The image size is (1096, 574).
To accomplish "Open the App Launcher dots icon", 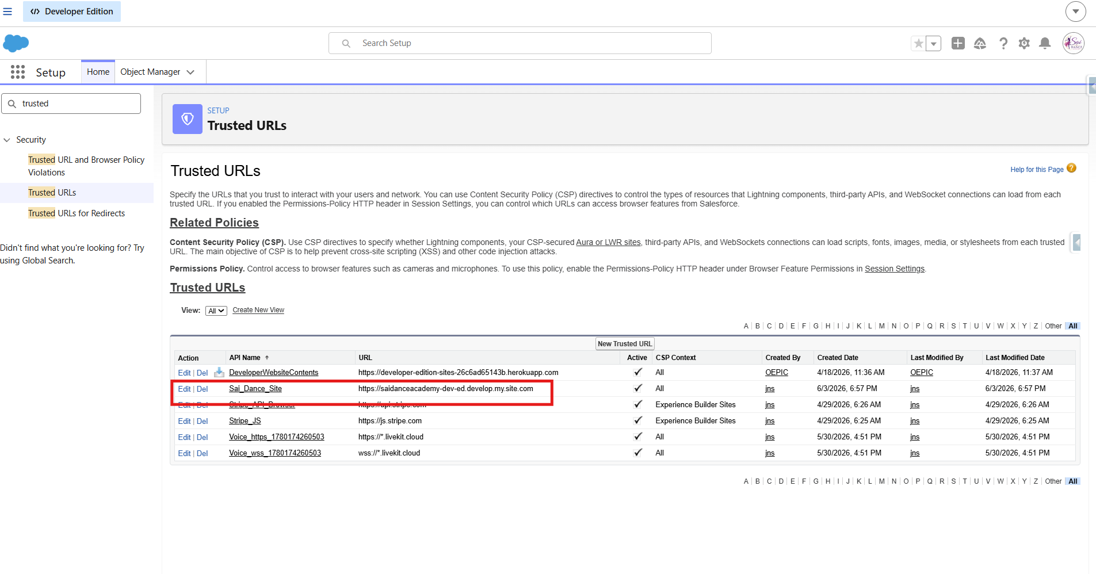I will pyautogui.click(x=18, y=72).
